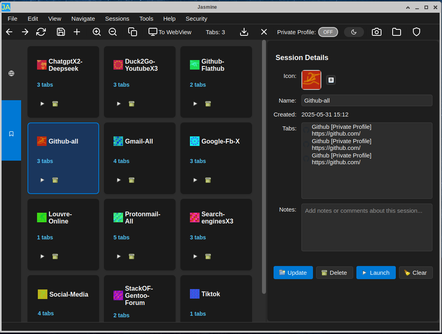This screenshot has width=442, height=334.
Task: Launch the Gmail-All session with play icon
Action: coord(119,180)
